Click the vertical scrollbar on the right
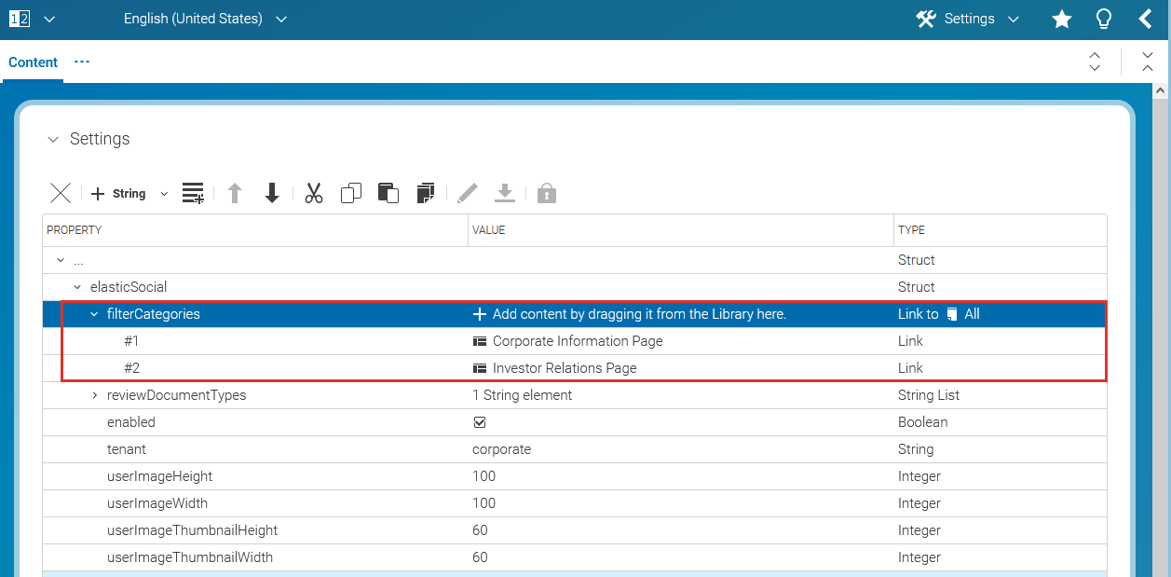 click(1161, 280)
